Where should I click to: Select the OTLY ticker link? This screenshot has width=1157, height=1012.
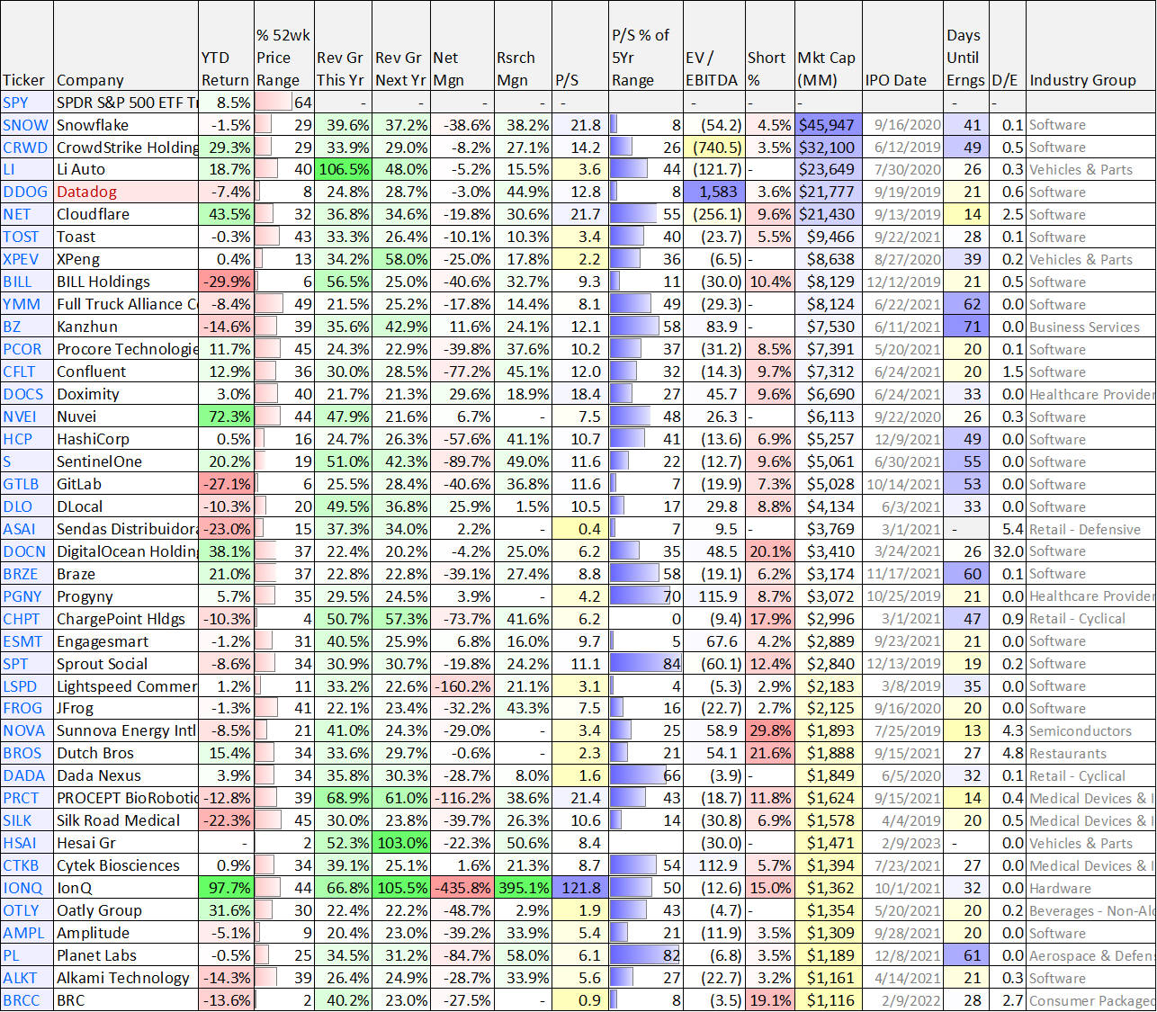coord(21,910)
